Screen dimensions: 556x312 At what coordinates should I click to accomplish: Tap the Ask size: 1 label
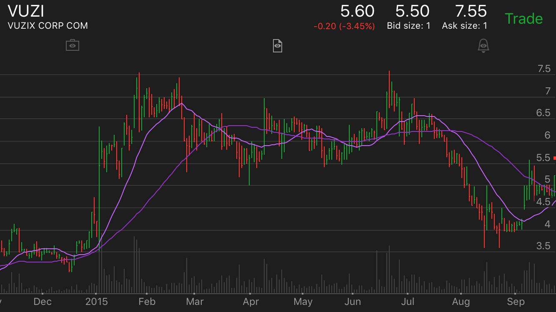point(464,26)
